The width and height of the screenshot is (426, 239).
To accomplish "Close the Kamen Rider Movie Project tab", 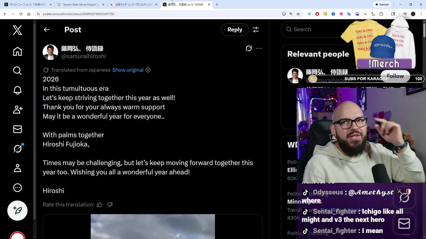I will pos(104,5).
